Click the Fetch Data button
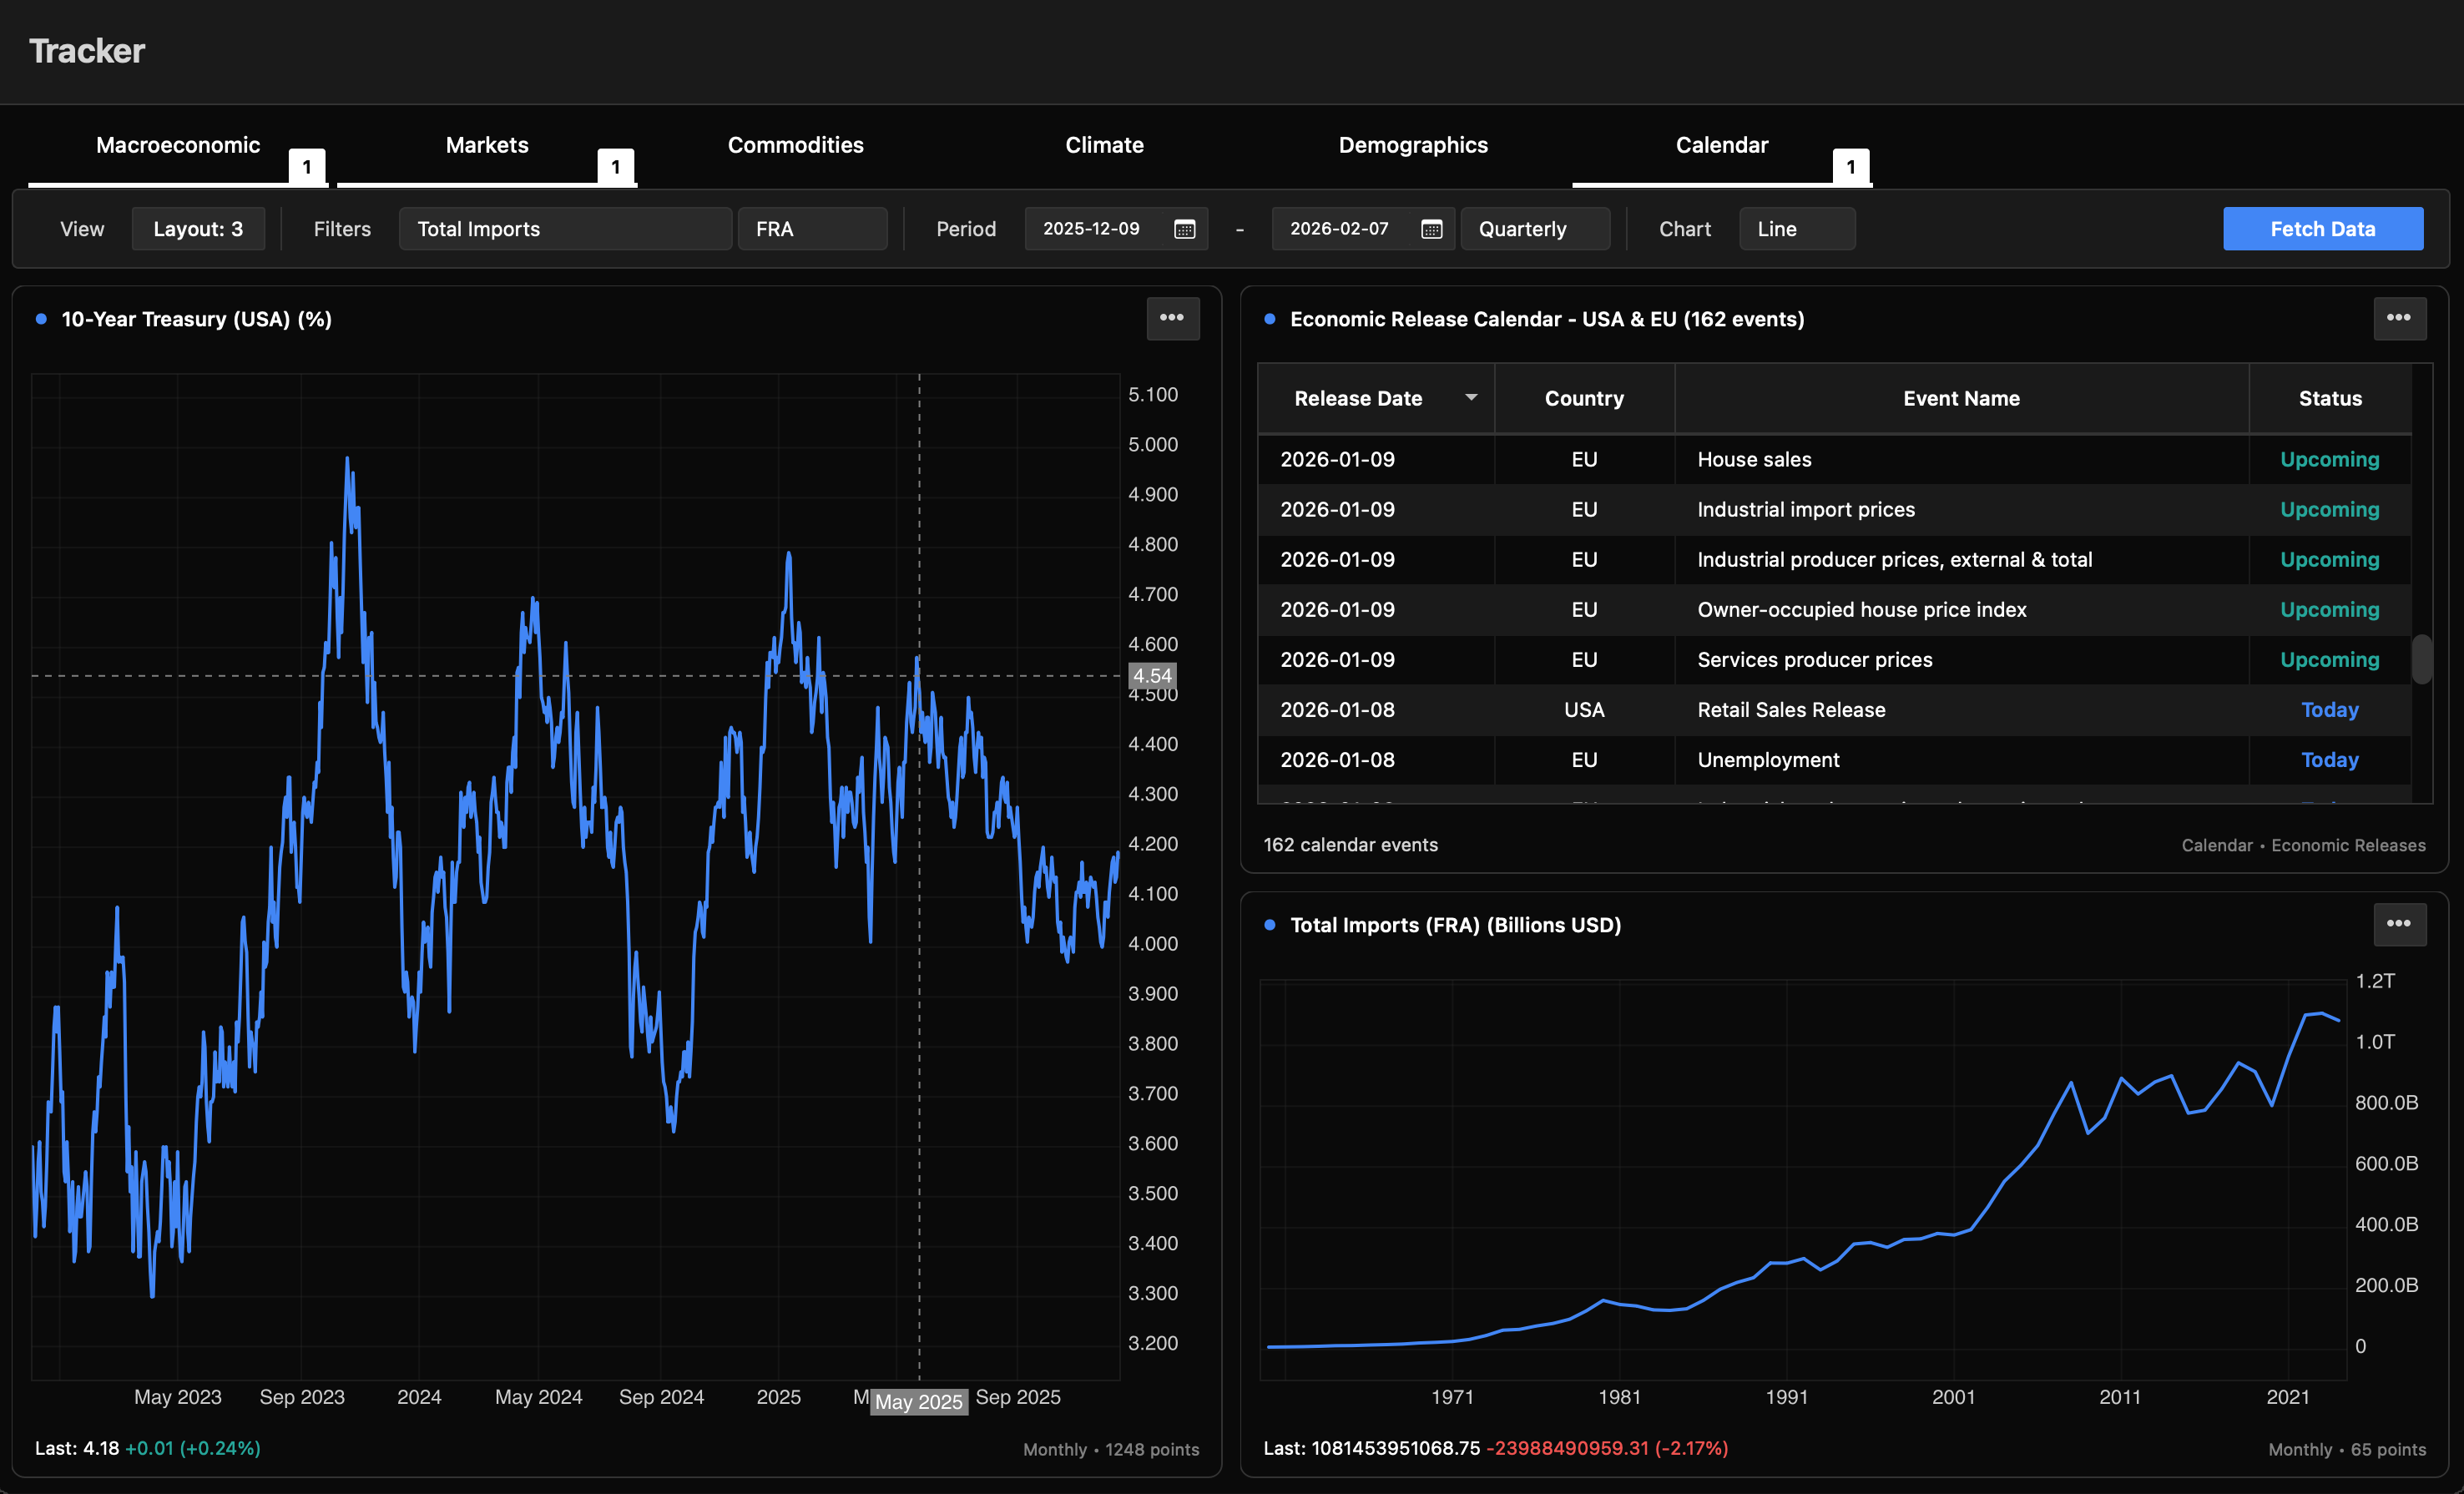Viewport: 2464px width, 1494px height. [2323, 229]
